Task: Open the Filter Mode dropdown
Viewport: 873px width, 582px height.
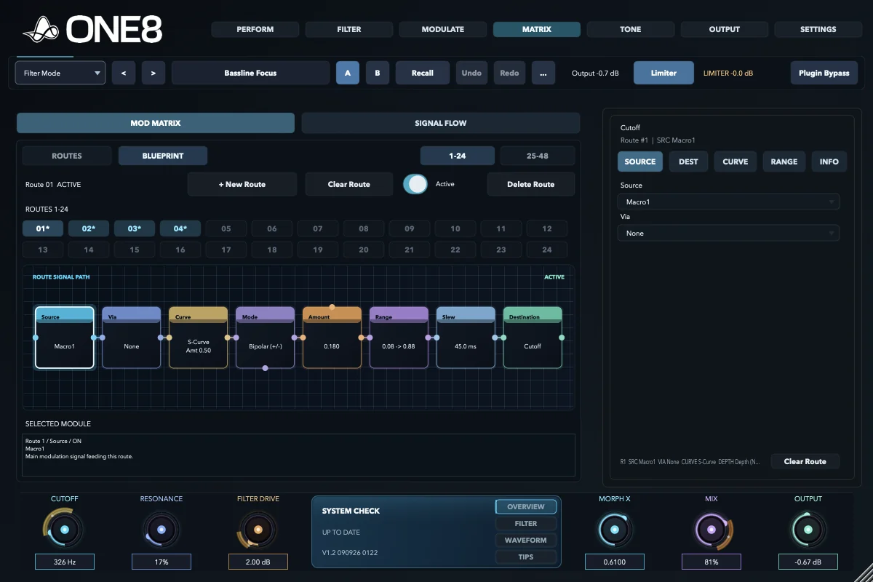Action: [60, 73]
